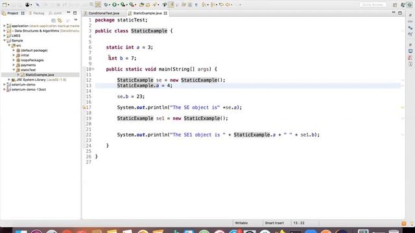Expand the payments package node
This screenshot has width=415, height=233.
pos(14,65)
